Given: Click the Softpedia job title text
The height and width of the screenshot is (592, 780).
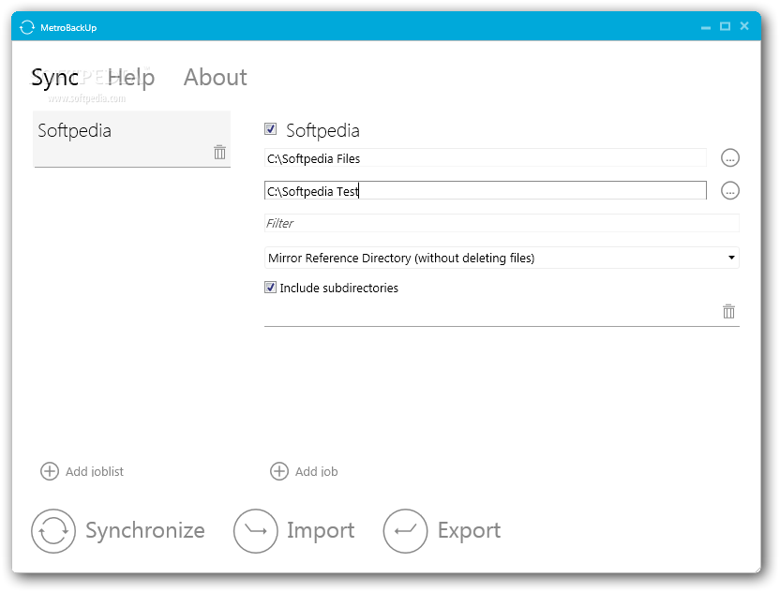Looking at the screenshot, I should (322, 130).
